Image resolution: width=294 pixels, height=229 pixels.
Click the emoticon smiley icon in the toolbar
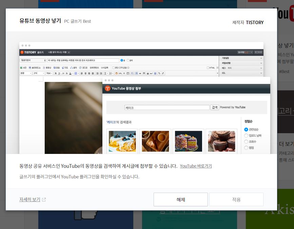[116, 73]
